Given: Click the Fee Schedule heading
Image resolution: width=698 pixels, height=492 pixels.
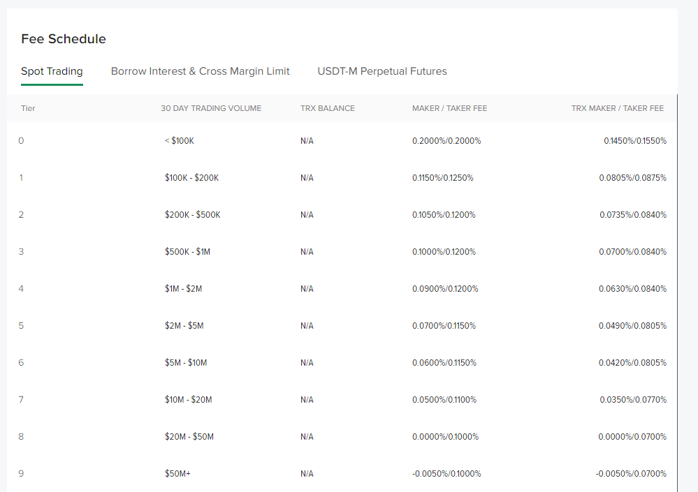Looking at the screenshot, I should [64, 39].
